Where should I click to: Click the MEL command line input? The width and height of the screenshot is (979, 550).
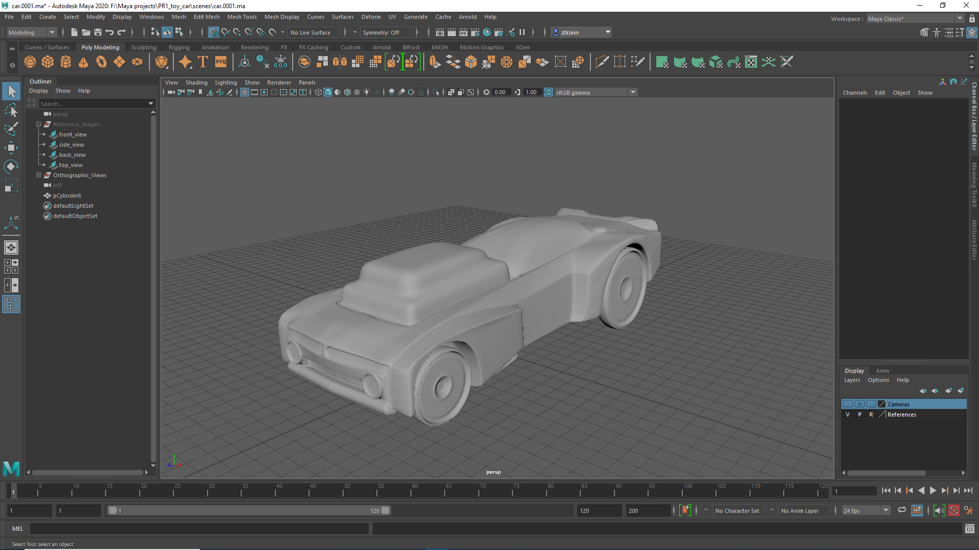click(x=199, y=529)
